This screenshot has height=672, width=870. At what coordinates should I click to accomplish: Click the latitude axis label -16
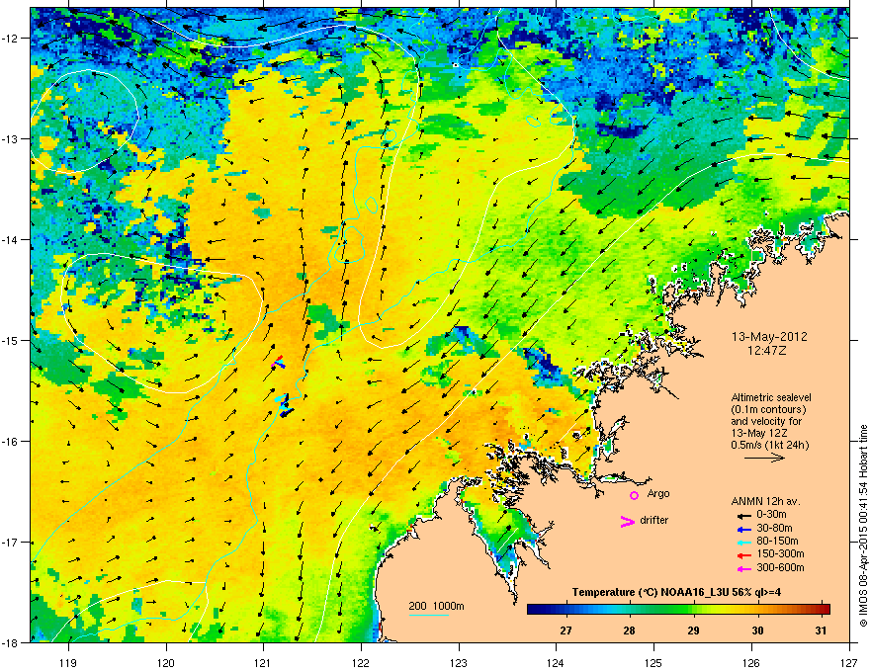click(10, 442)
